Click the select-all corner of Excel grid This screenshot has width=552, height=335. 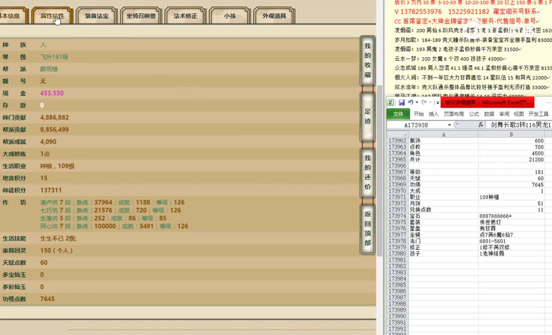point(398,134)
